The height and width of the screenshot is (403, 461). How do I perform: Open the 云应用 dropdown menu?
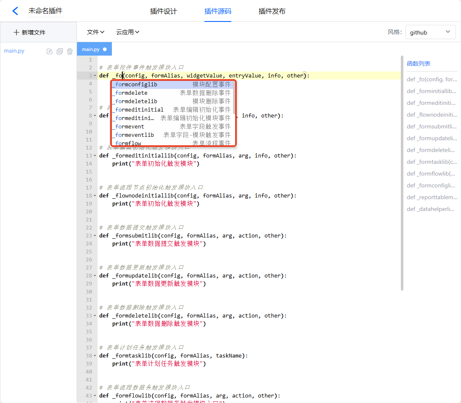pyautogui.click(x=127, y=32)
